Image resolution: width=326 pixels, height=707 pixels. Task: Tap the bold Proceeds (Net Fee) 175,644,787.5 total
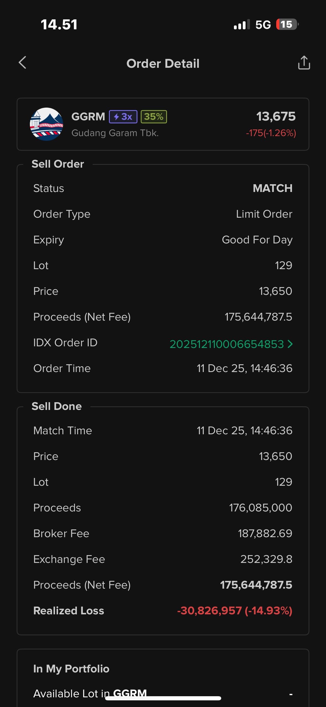click(256, 585)
